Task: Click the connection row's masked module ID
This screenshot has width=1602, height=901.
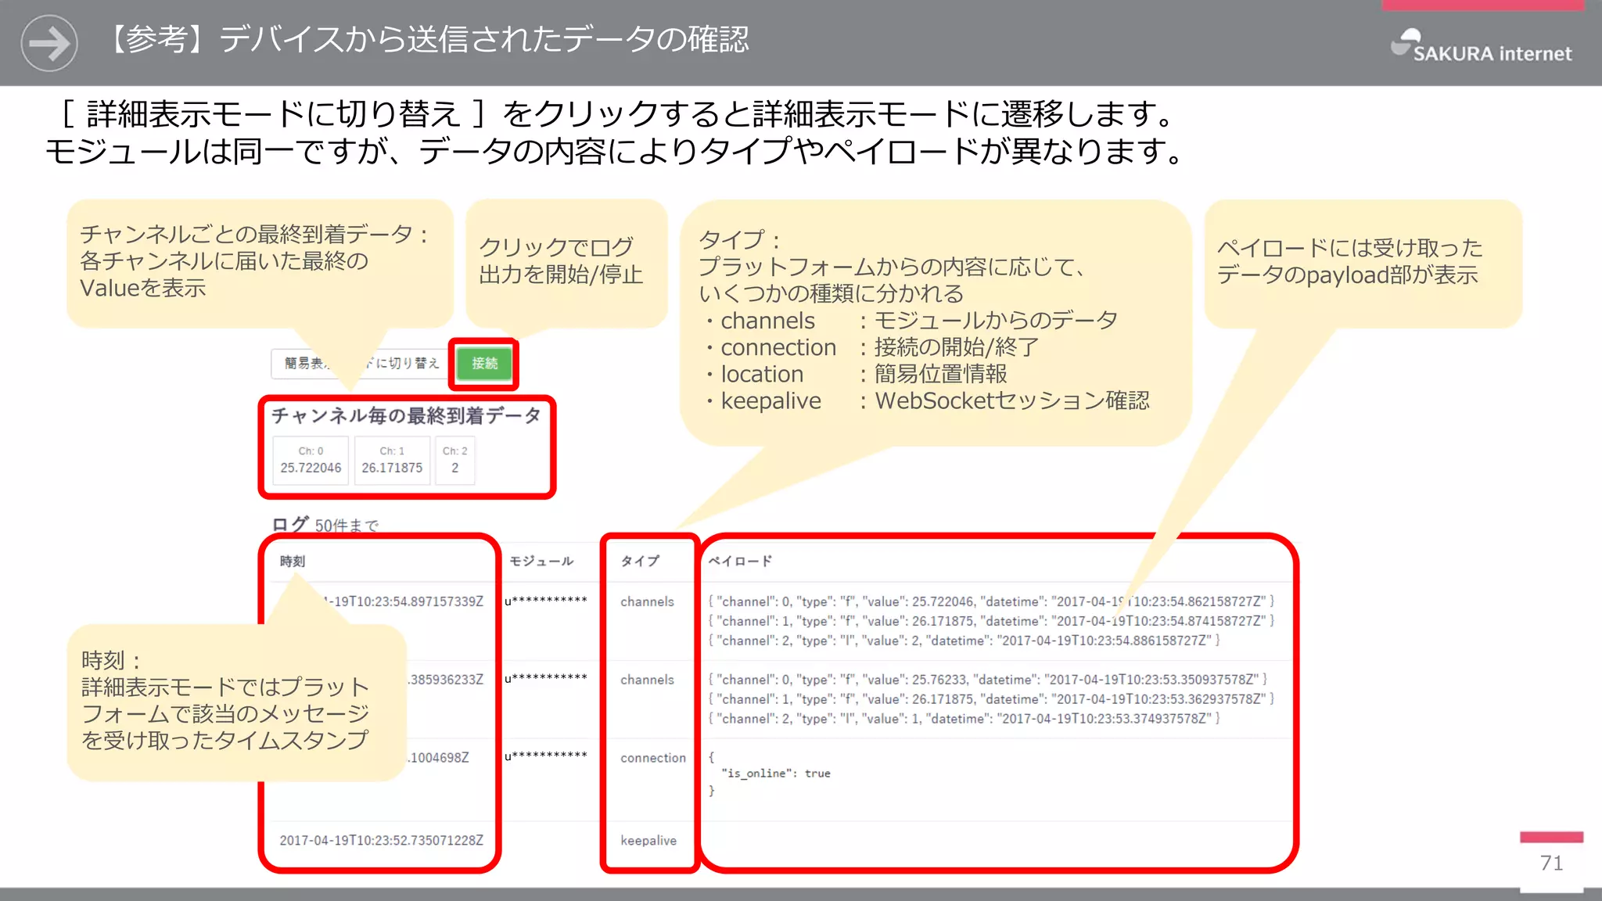Action: [x=546, y=756]
